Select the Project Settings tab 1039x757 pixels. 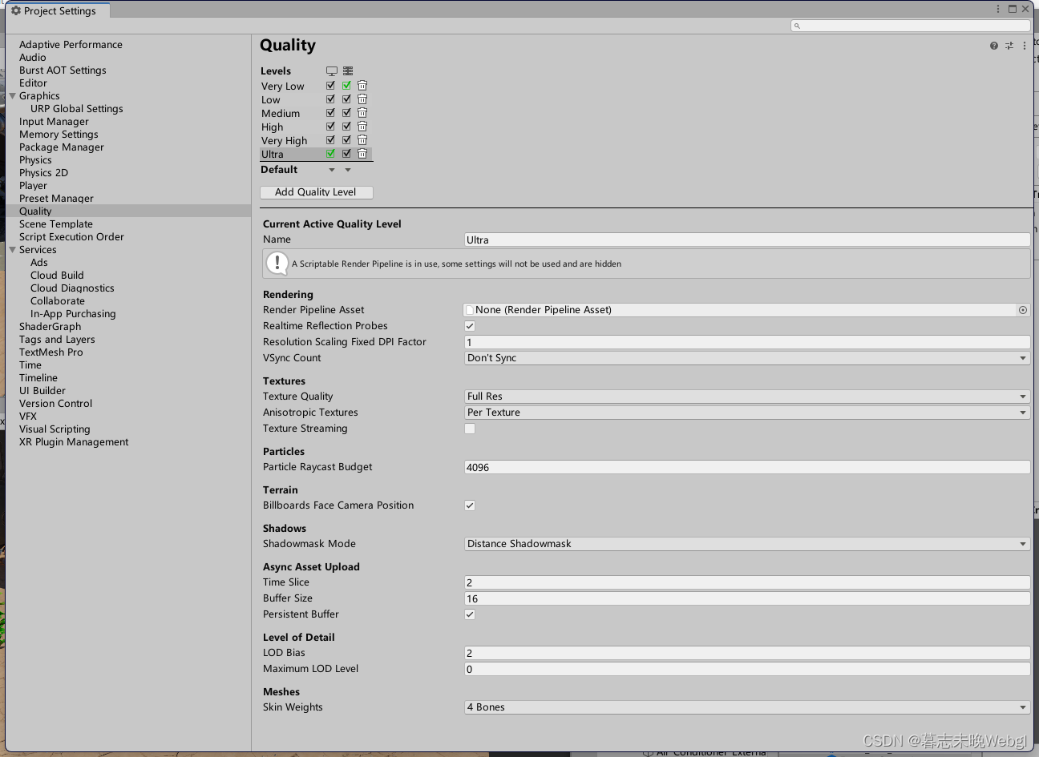tap(58, 10)
